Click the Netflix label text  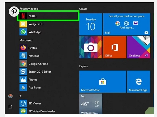(33, 16)
